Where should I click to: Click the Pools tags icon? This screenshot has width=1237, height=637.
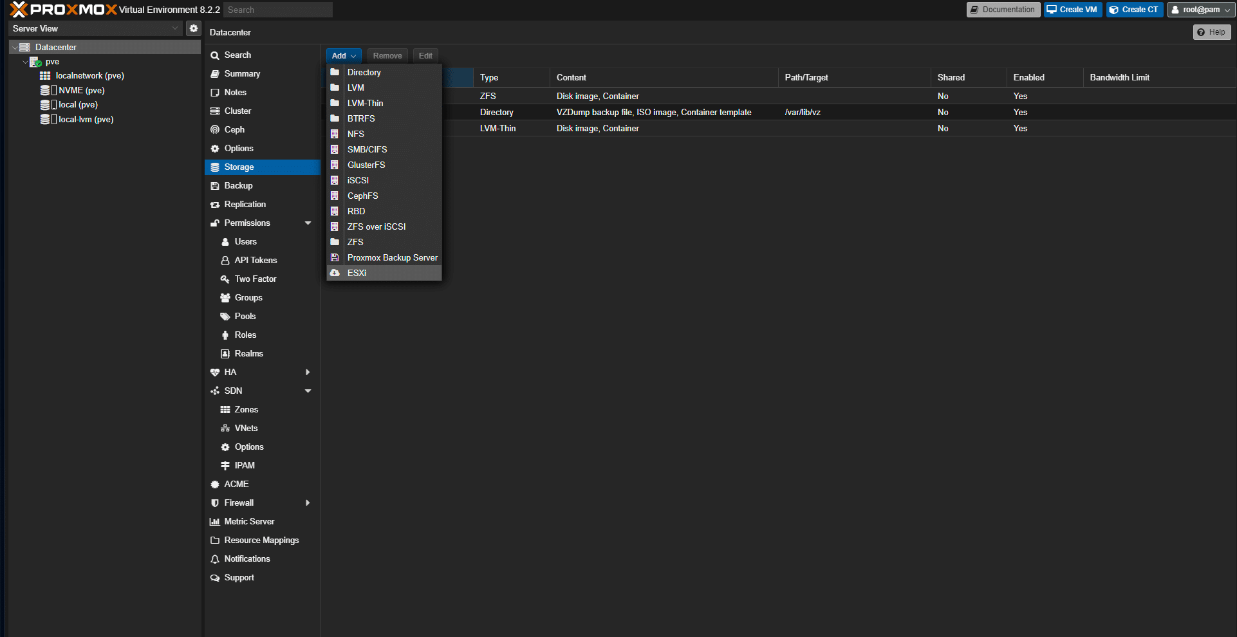225,317
